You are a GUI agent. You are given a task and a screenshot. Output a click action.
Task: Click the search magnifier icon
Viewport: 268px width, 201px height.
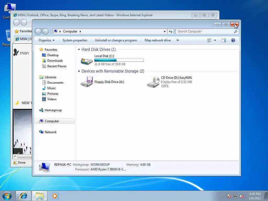tap(236, 31)
